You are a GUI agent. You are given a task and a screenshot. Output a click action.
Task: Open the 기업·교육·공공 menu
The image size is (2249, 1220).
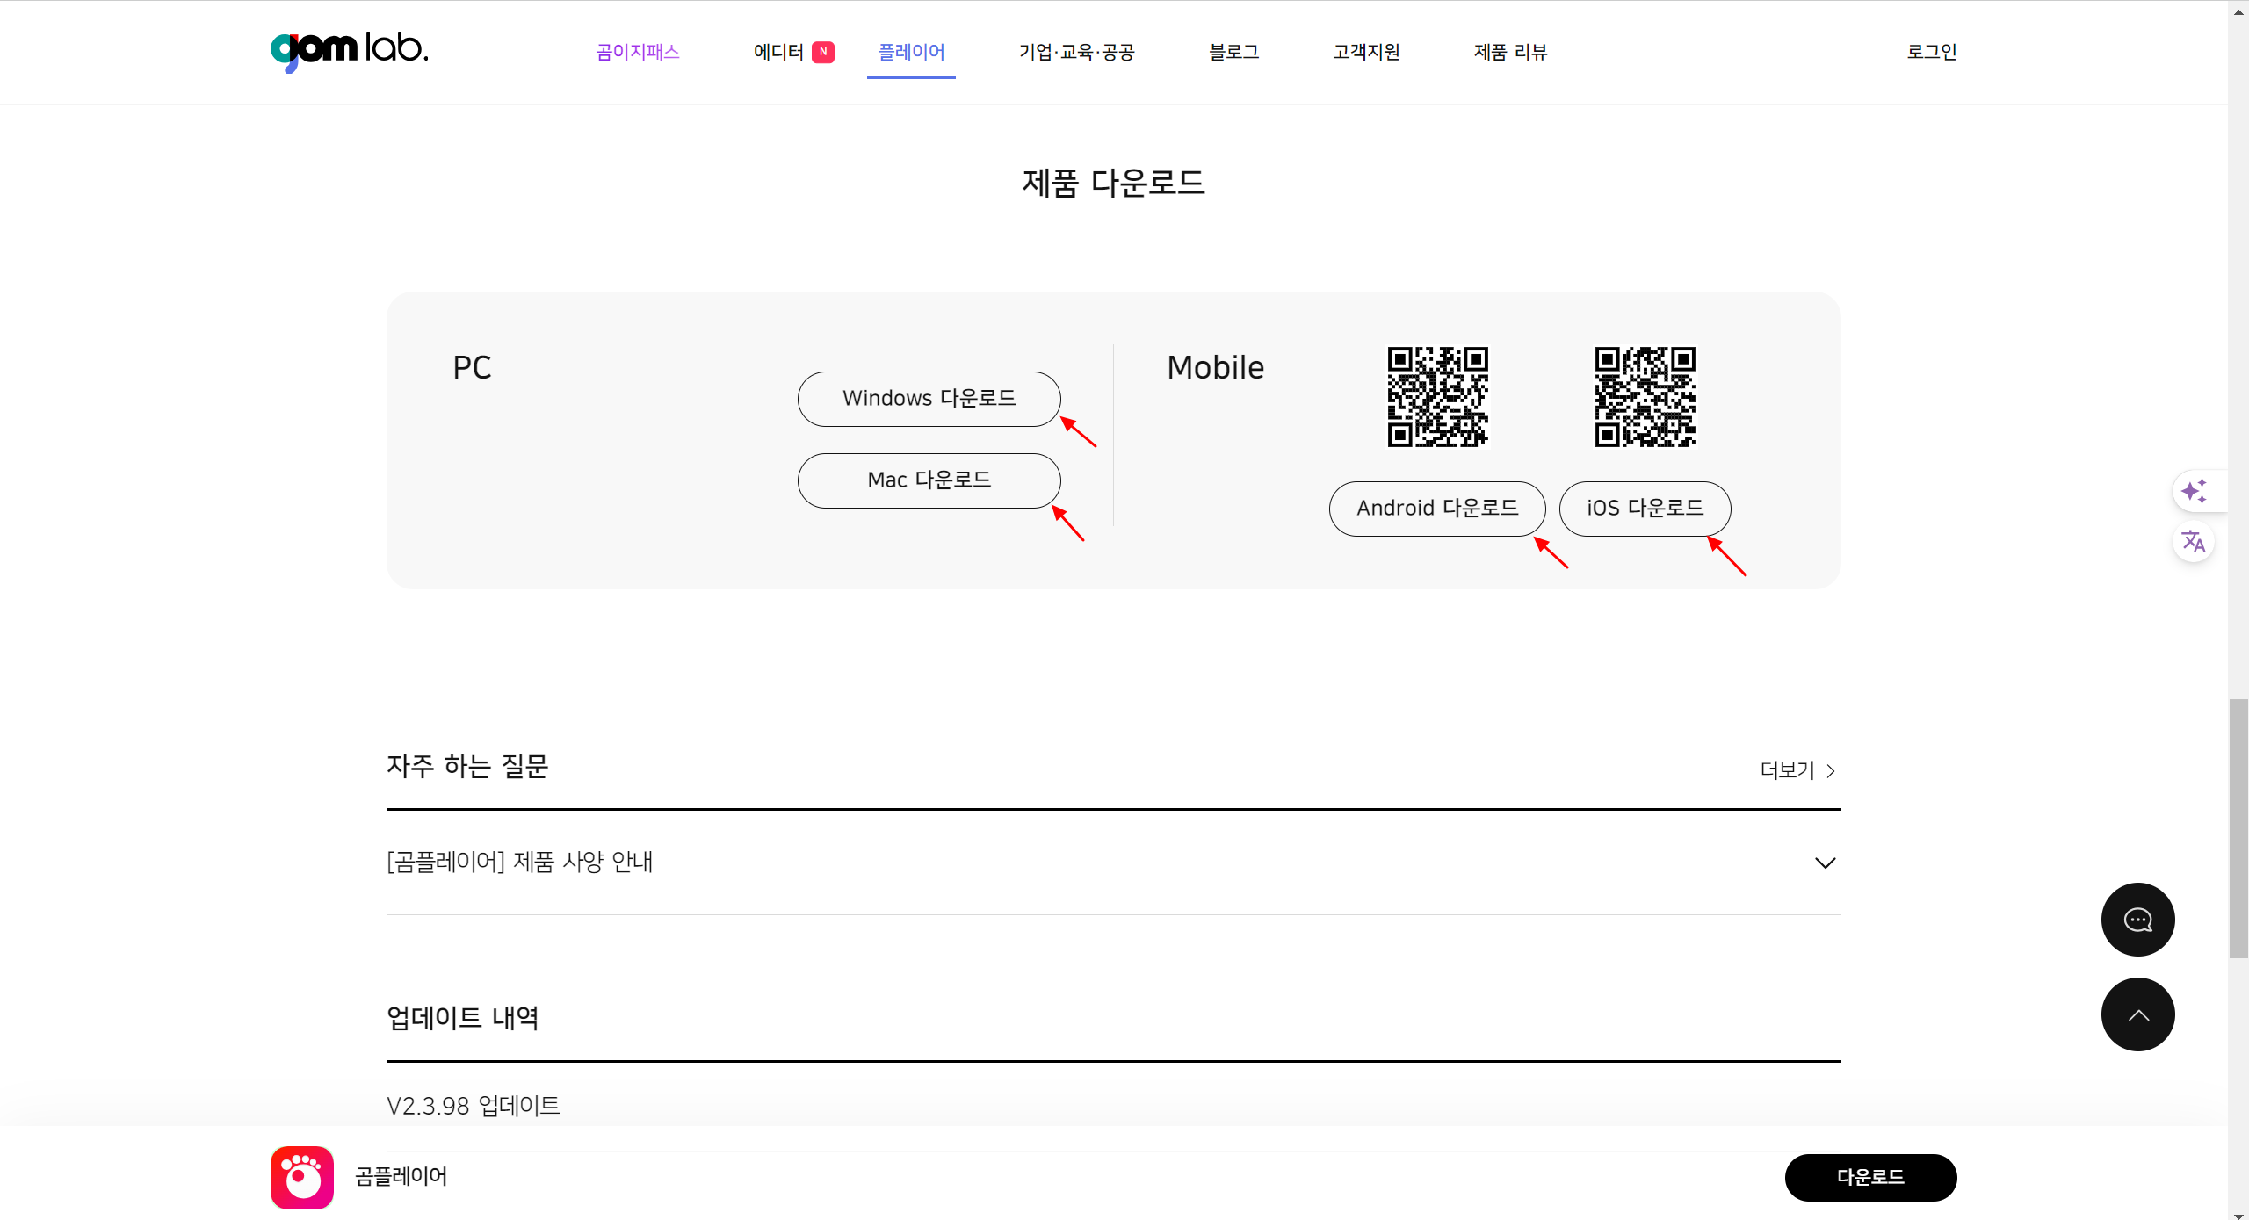(x=1077, y=52)
